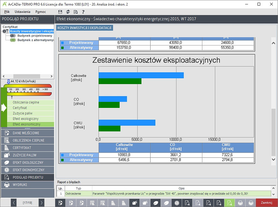
Task: Switch to OBLICZENIA CIEPLNE section
Action: pos(28,140)
